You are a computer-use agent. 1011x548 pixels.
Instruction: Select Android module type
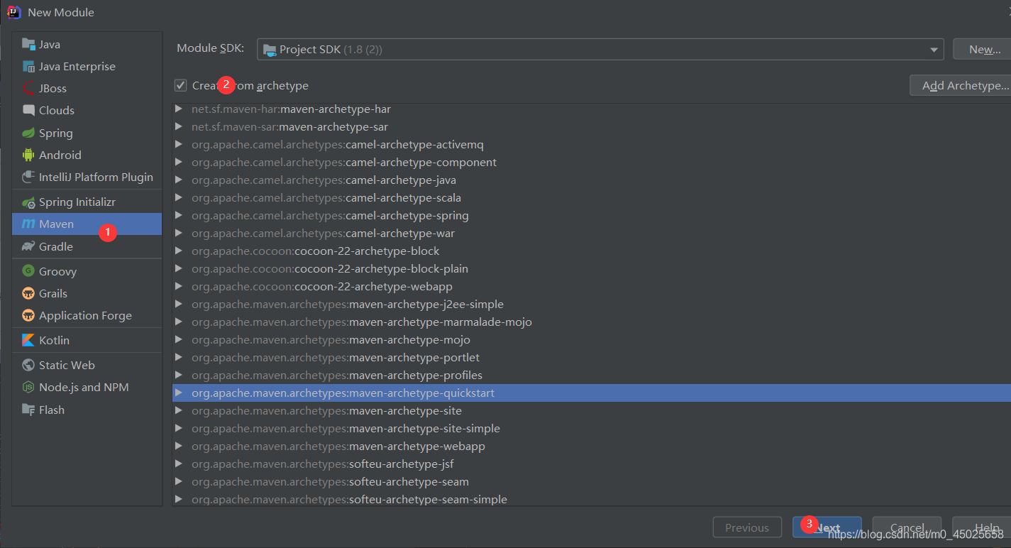[87, 155]
